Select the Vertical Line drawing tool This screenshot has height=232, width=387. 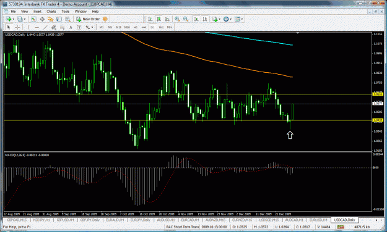[28, 27]
